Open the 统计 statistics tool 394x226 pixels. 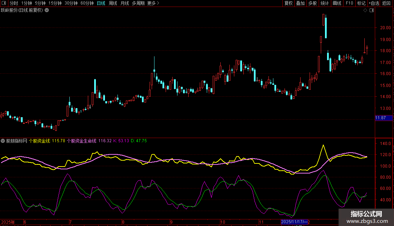pos(325,3)
